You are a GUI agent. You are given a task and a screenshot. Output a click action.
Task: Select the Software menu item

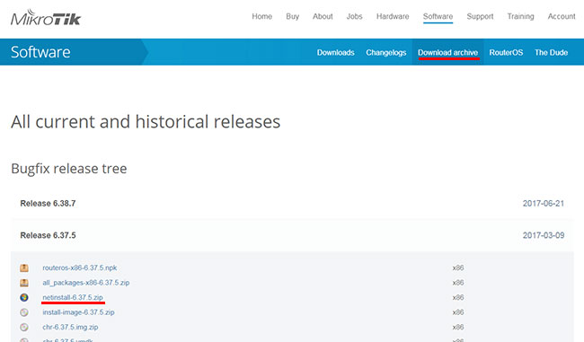point(438,16)
